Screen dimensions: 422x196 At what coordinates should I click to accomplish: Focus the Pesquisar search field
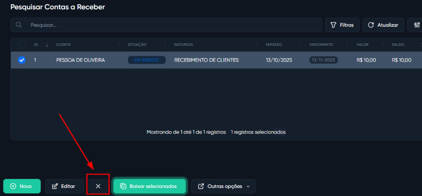pos(170,25)
